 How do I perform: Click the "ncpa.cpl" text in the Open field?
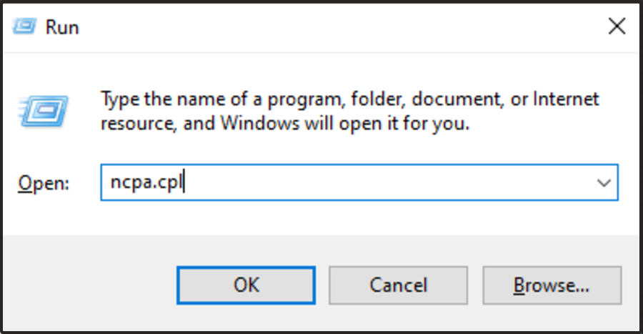(146, 182)
